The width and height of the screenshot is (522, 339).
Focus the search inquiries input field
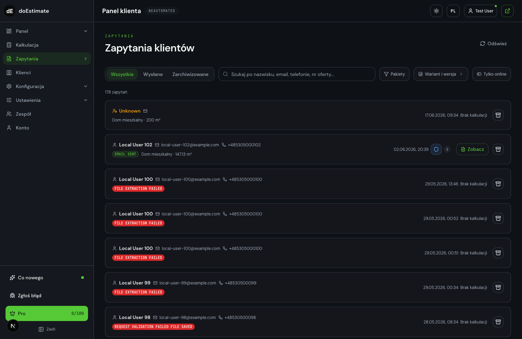pyautogui.click(x=297, y=74)
